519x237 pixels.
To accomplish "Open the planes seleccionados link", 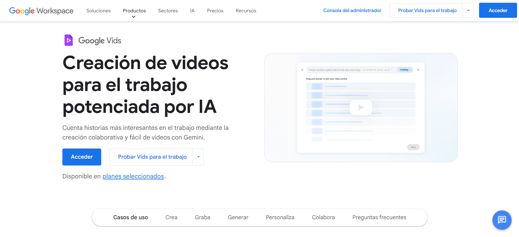I will pyautogui.click(x=133, y=176).
